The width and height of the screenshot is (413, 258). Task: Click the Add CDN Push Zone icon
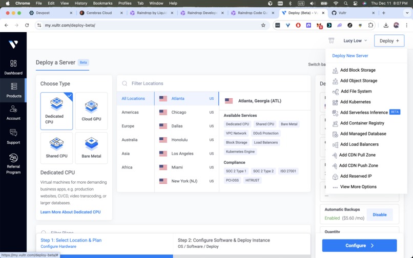(335, 166)
